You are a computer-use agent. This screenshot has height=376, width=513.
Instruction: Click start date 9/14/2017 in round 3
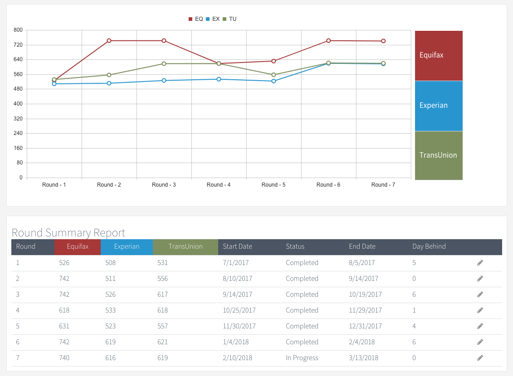(238, 294)
